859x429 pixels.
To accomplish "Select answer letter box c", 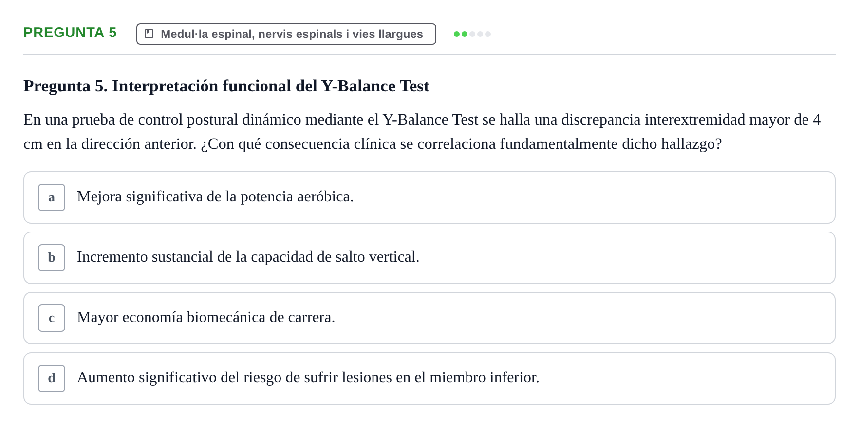I will tap(52, 318).
